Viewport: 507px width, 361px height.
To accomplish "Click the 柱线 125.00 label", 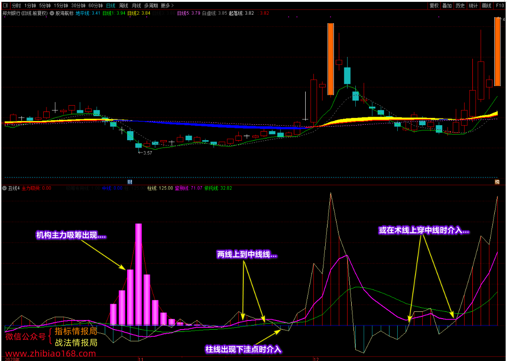I will (160, 188).
